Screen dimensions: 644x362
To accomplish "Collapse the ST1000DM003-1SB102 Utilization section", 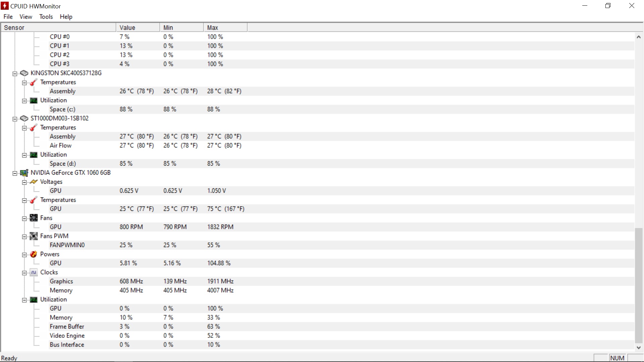I will coord(24,155).
